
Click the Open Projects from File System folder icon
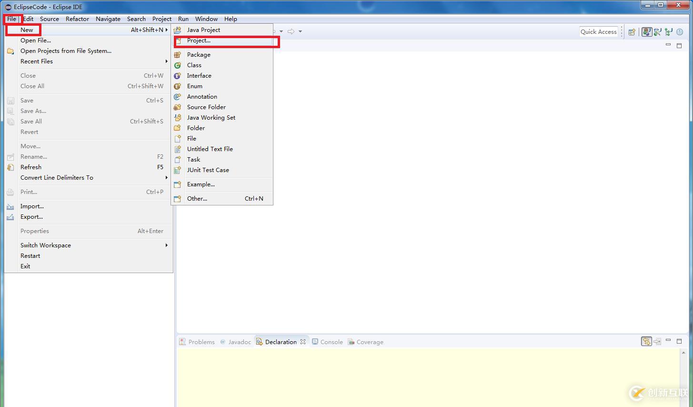pyautogui.click(x=10, y=51)
